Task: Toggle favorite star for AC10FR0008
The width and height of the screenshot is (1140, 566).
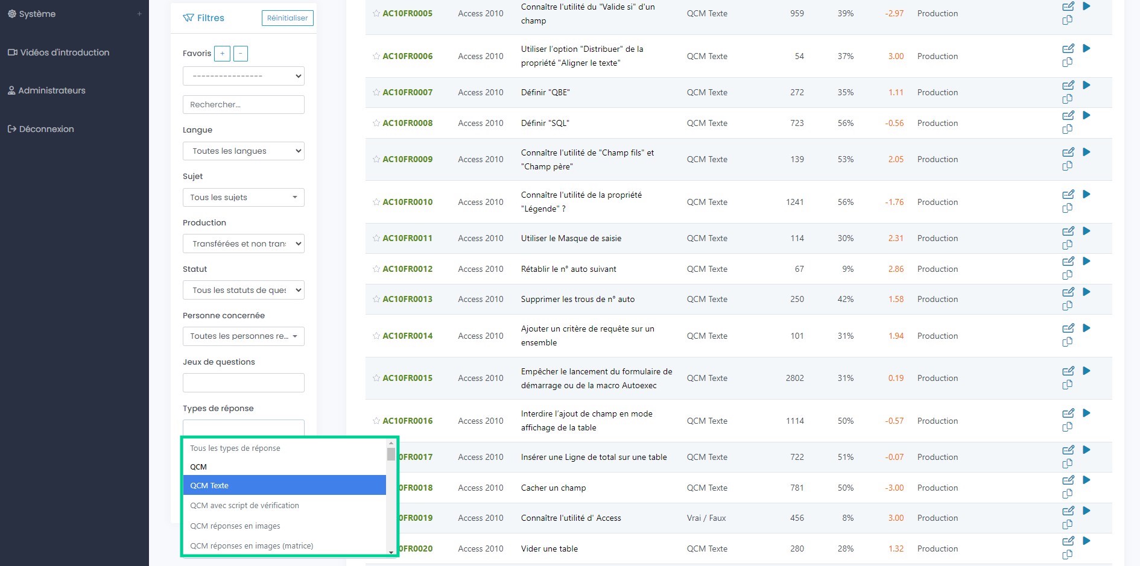Action: (376, 123)
